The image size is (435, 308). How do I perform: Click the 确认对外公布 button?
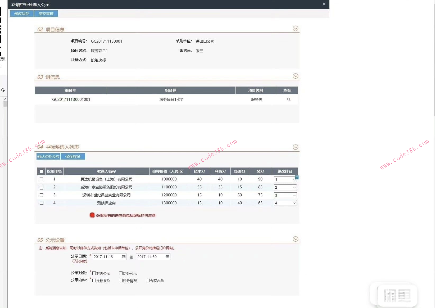click(48, 156)
